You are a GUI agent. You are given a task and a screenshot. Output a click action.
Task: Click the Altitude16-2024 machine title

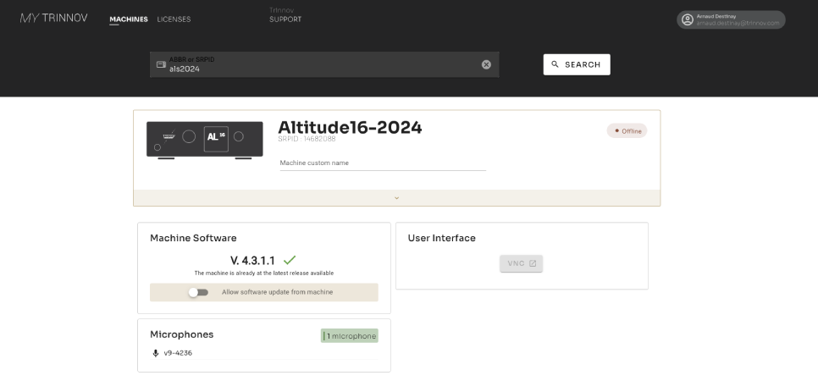coord(350,127)
